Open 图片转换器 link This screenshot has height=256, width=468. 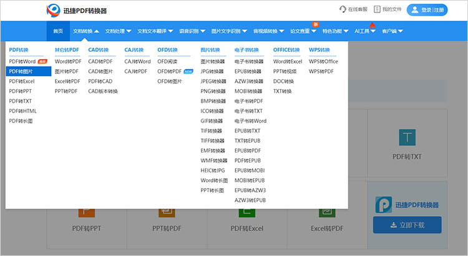213,62
